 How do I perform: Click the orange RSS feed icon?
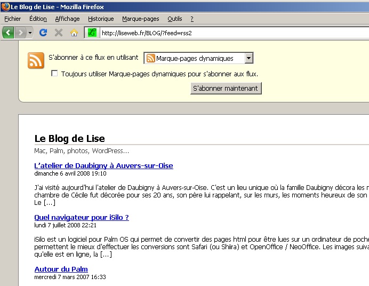36,61
